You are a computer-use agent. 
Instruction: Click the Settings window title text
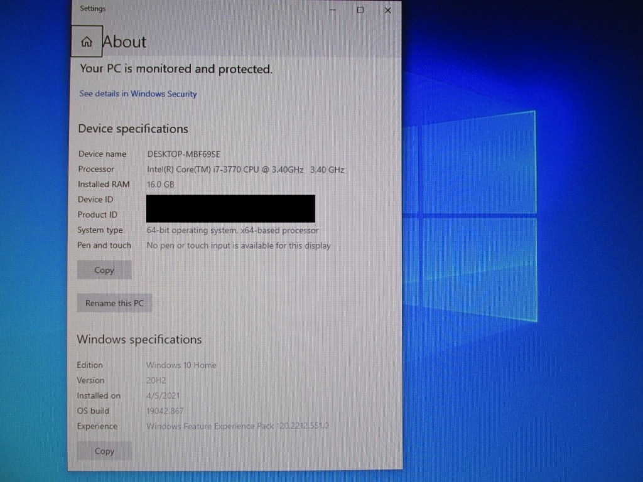pos(93,9)
